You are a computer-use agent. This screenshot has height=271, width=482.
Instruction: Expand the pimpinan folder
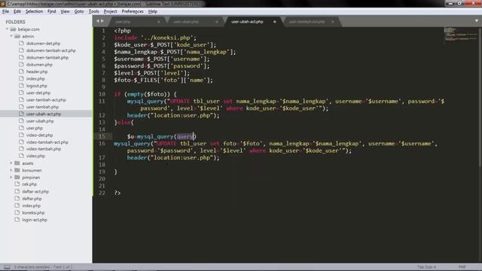click(11, 178)
